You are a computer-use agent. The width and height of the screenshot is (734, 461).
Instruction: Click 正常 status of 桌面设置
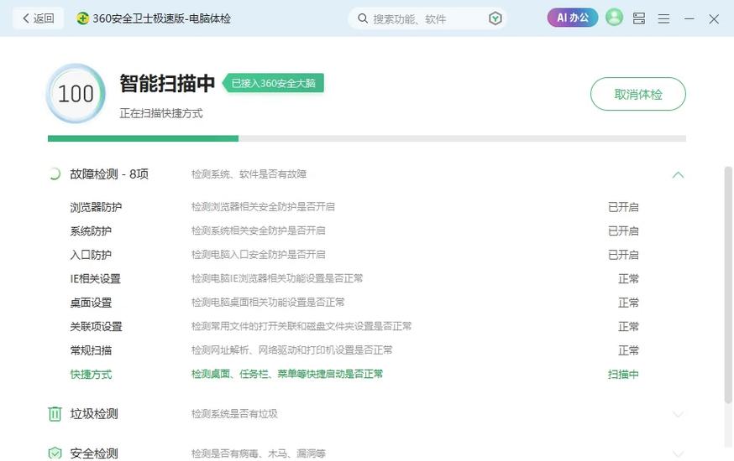pos(628,303)
